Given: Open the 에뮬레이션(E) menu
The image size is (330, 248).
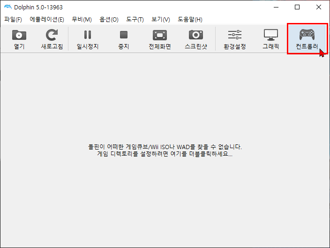Looking at the screenshot, I should point(47,20).
